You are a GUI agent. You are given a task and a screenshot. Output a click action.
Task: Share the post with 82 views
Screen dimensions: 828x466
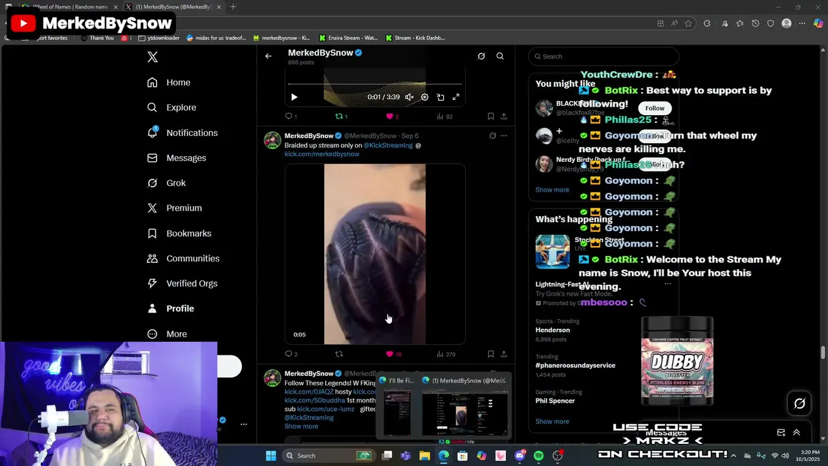[x=504, y=116]
